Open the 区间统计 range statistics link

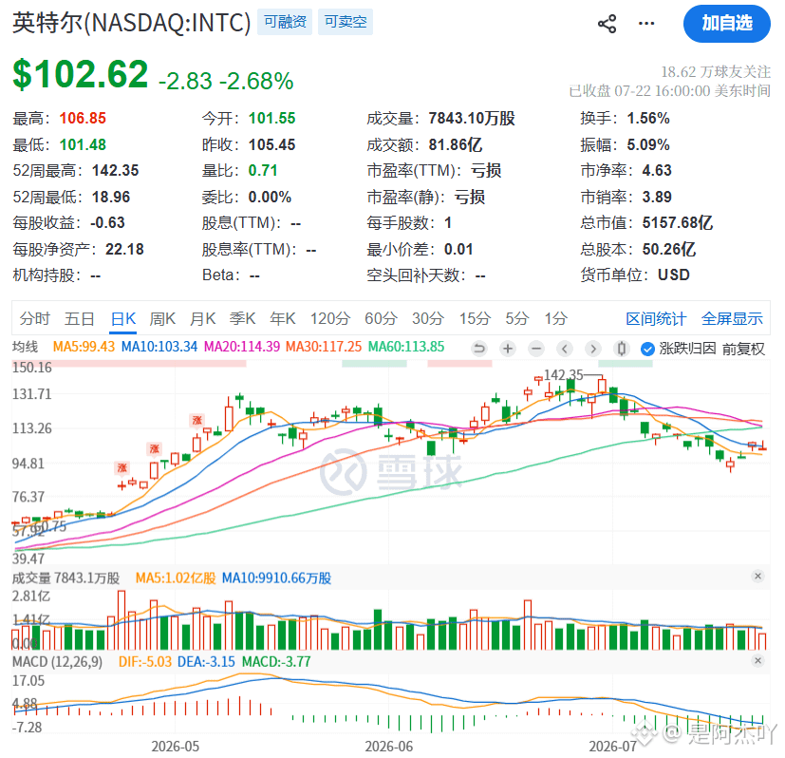pyautogui.click(x=655, y=318)
